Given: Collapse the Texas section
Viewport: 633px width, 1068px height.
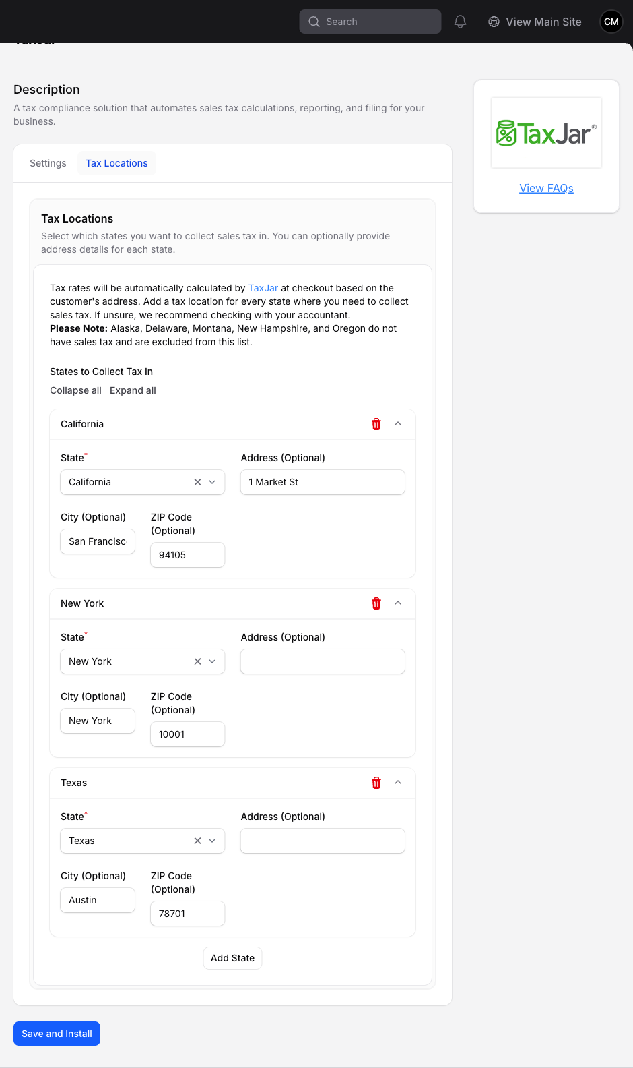Looking at the screenshot, I should pos(398,783).
